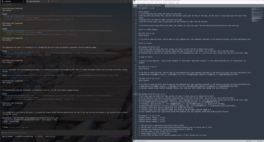Close the second terminal tab

[x=48, y=1]
